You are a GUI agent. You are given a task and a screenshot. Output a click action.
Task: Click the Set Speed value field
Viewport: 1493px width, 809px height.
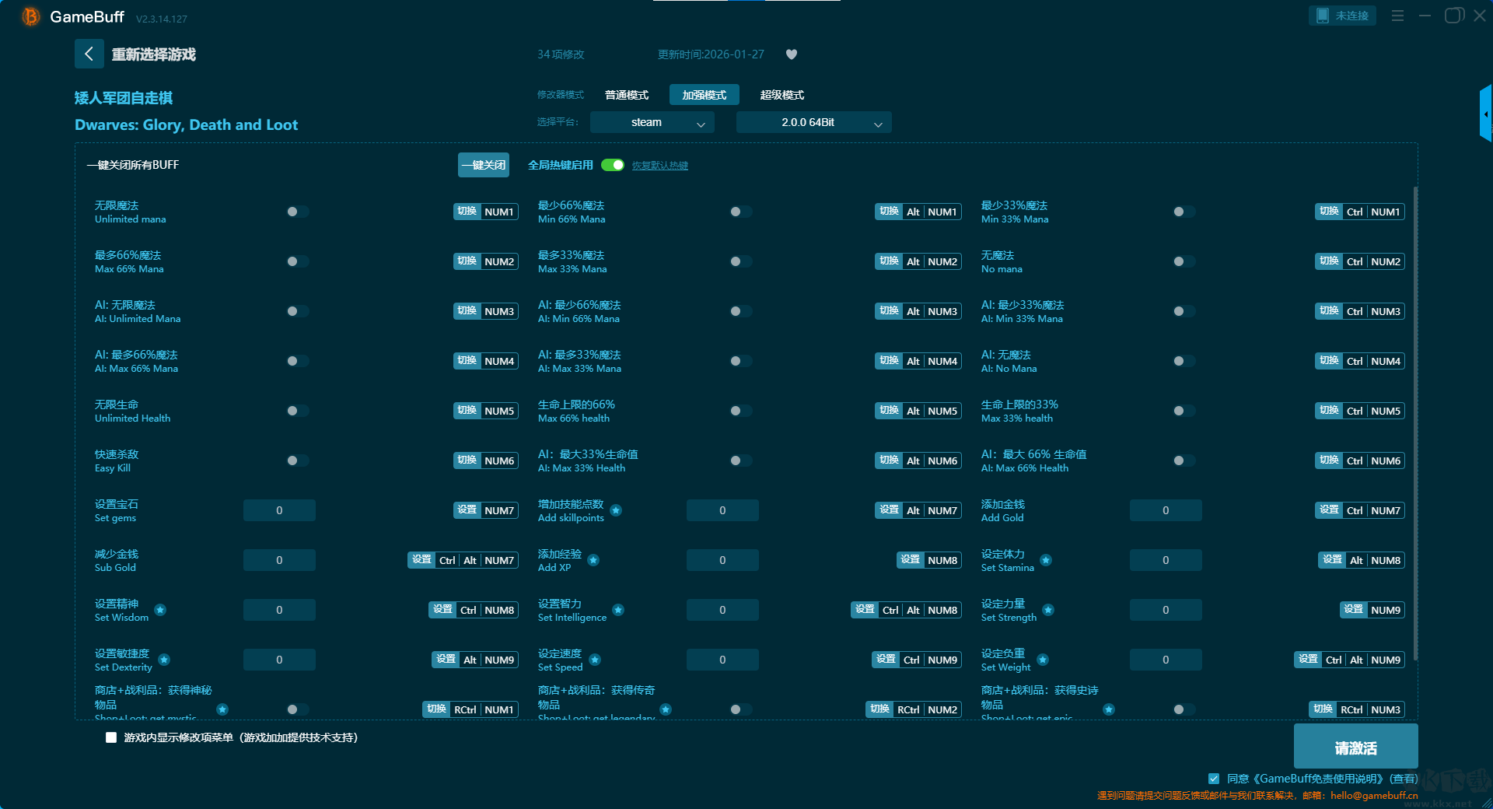722,660
